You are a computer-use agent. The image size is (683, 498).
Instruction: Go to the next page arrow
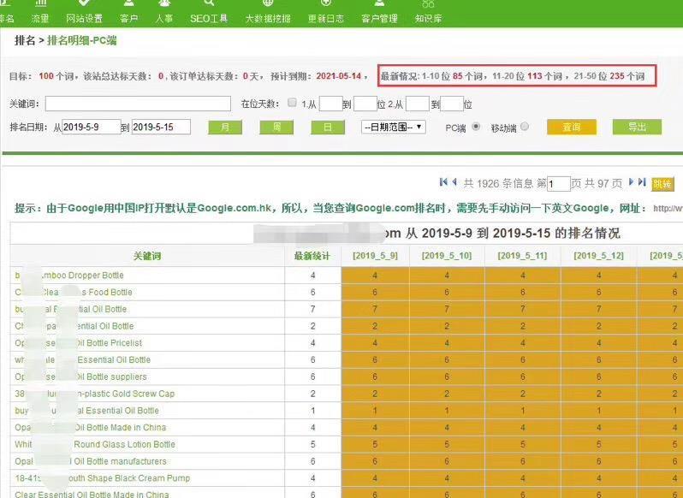[632, 182]
